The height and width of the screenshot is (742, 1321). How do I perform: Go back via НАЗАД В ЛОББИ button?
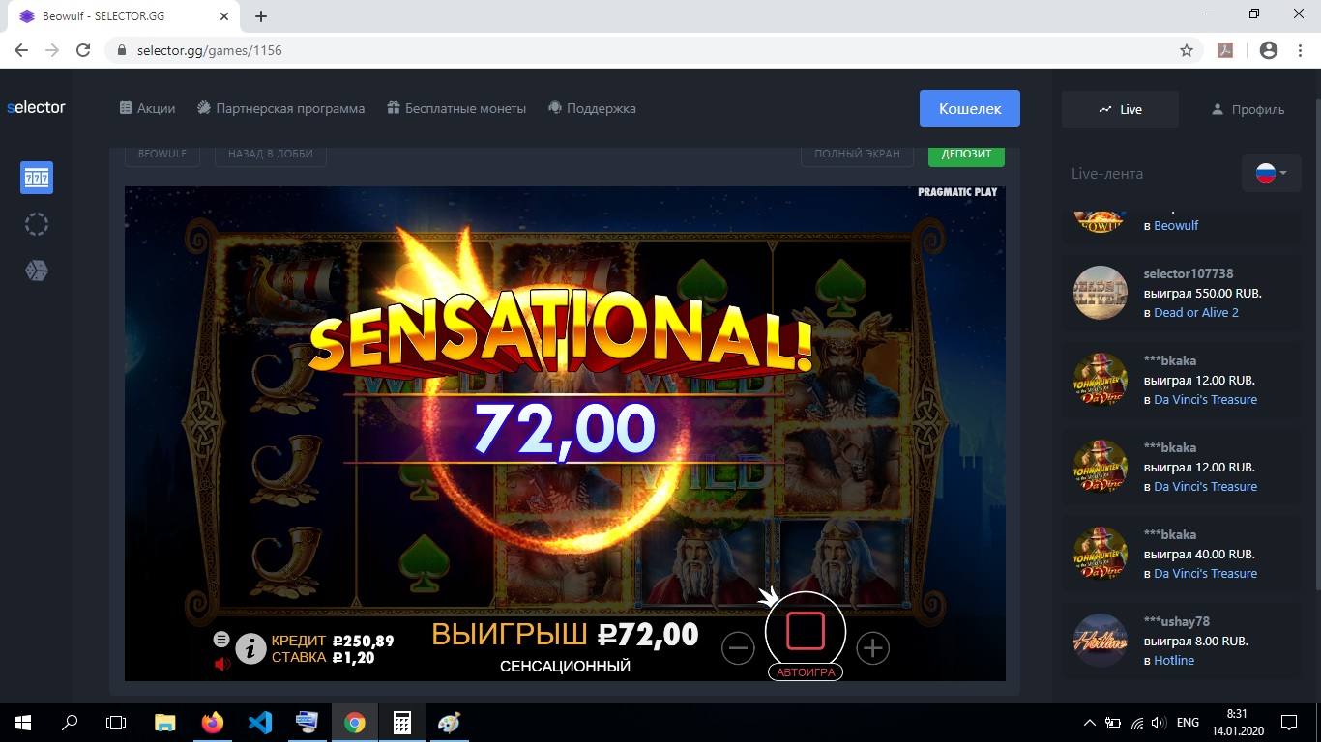(271, 155)
